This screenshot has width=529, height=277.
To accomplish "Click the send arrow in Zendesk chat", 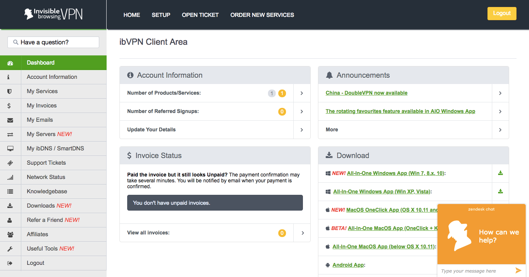I will point(518,270).
